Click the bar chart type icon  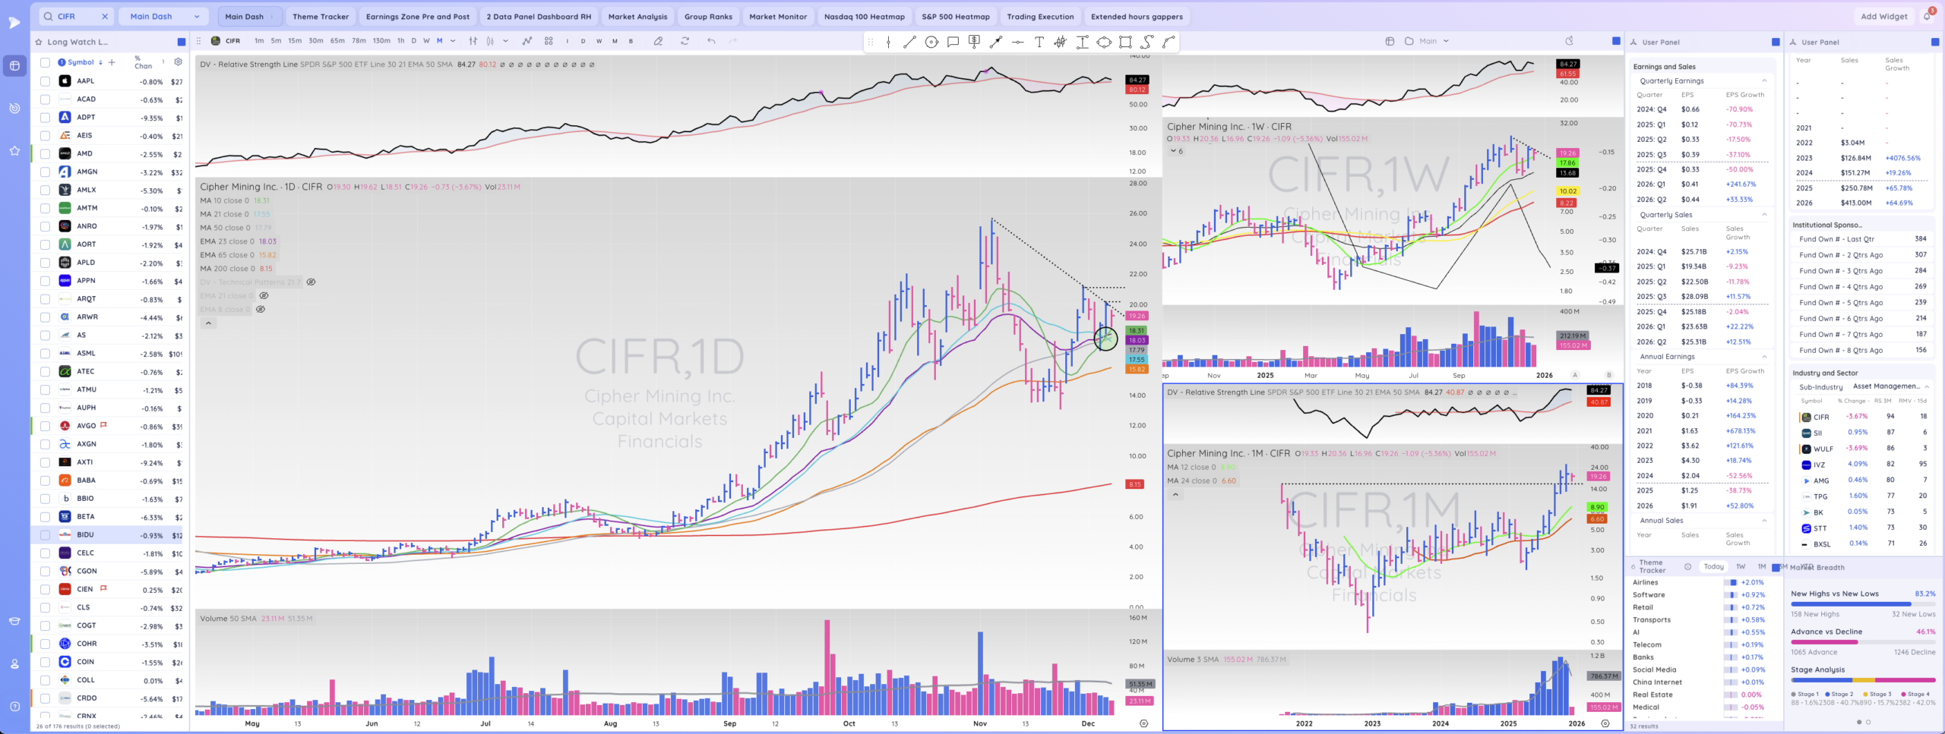[x=473, y=41]
